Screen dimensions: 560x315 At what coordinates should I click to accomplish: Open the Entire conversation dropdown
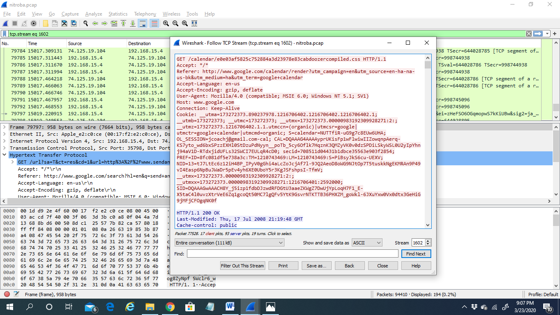(x=229, y=243)
